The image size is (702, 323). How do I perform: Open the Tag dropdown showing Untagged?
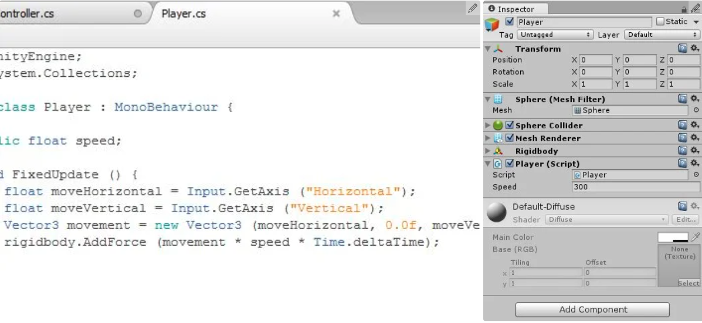click(555, 35)
